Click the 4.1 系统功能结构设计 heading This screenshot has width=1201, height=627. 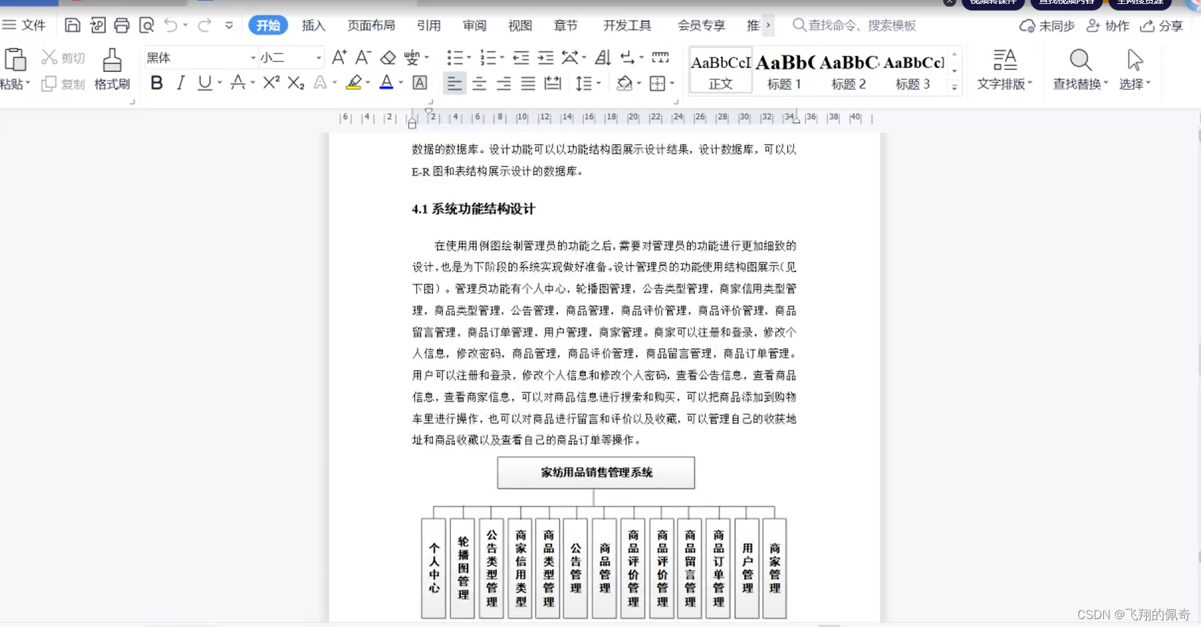(474, 209)
